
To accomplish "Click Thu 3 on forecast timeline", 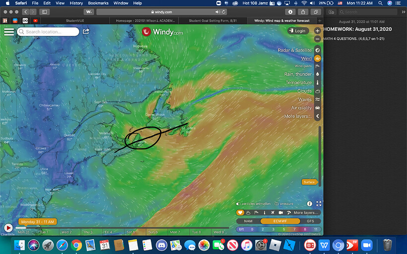I will [88, 232].
